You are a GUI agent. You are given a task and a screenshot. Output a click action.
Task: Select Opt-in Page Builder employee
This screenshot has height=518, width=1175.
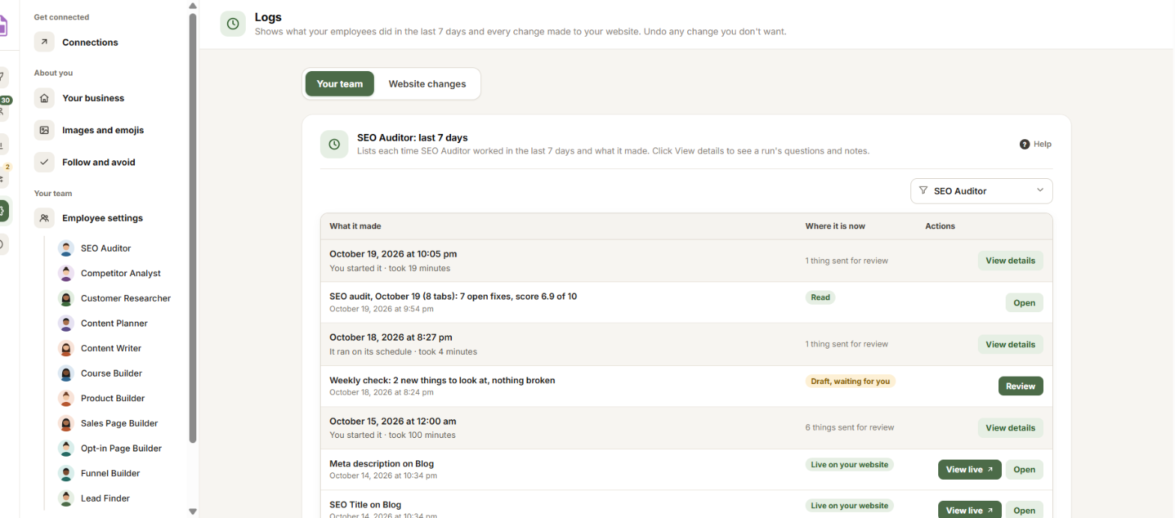click(121, 448)
